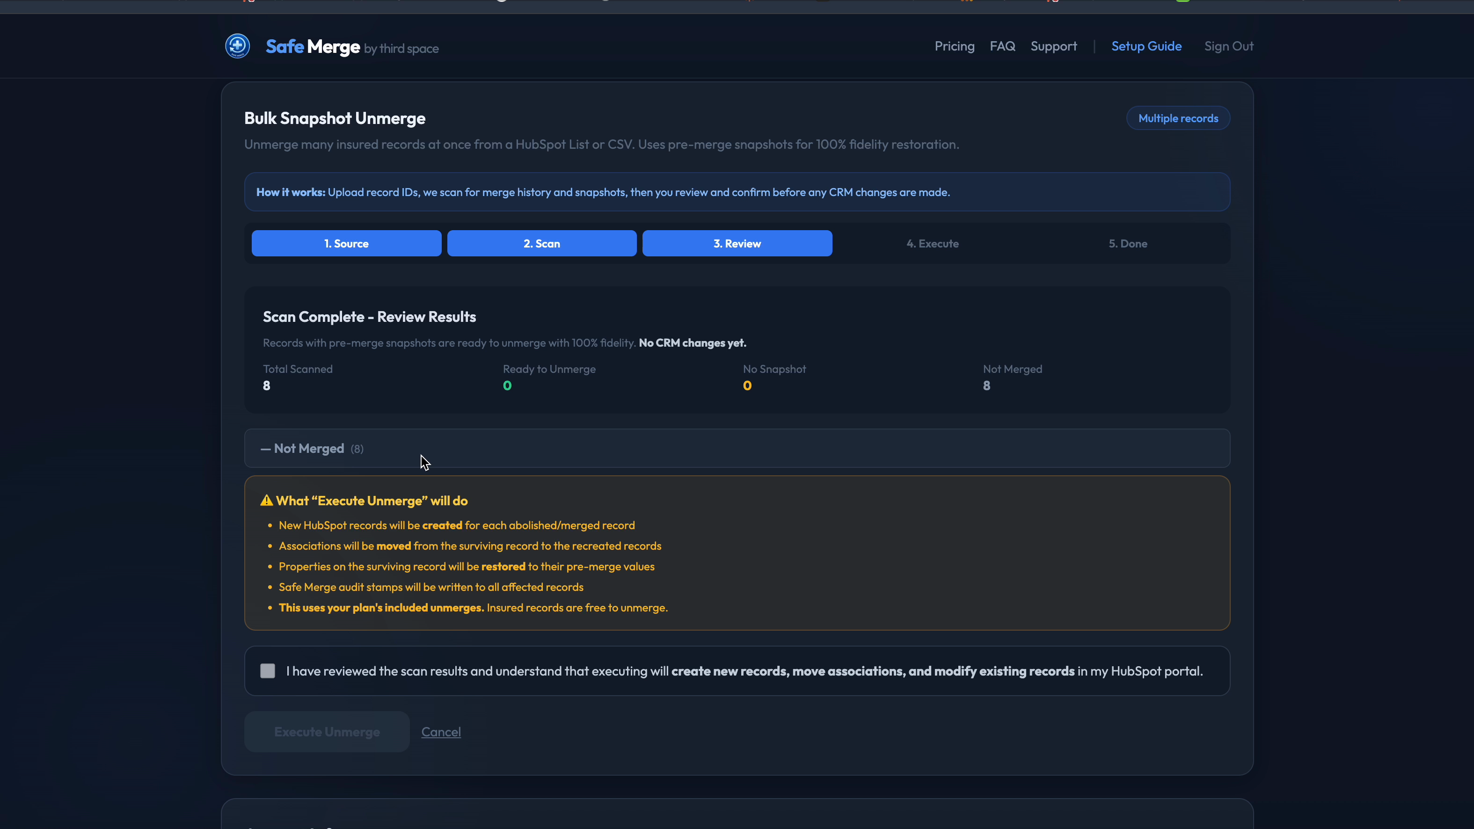The image size is (1474, 829).
Task: Select the "2. Scan" step
Action: pos(541,243)
